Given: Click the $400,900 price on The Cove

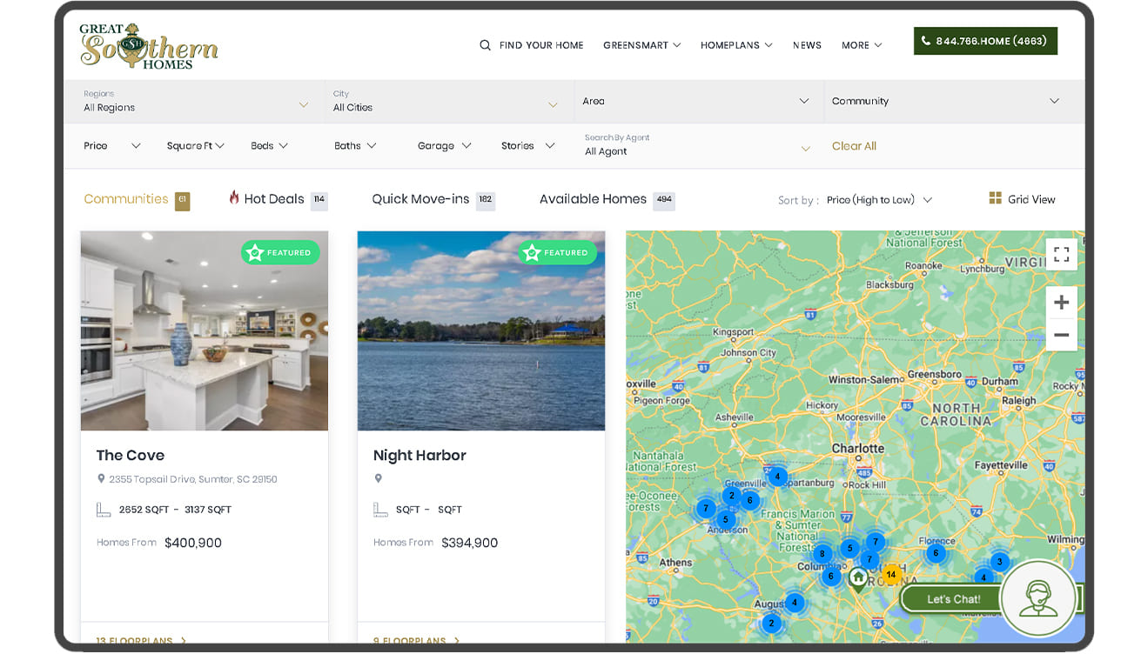Looking at the screenshot, I should coord(193,543).
